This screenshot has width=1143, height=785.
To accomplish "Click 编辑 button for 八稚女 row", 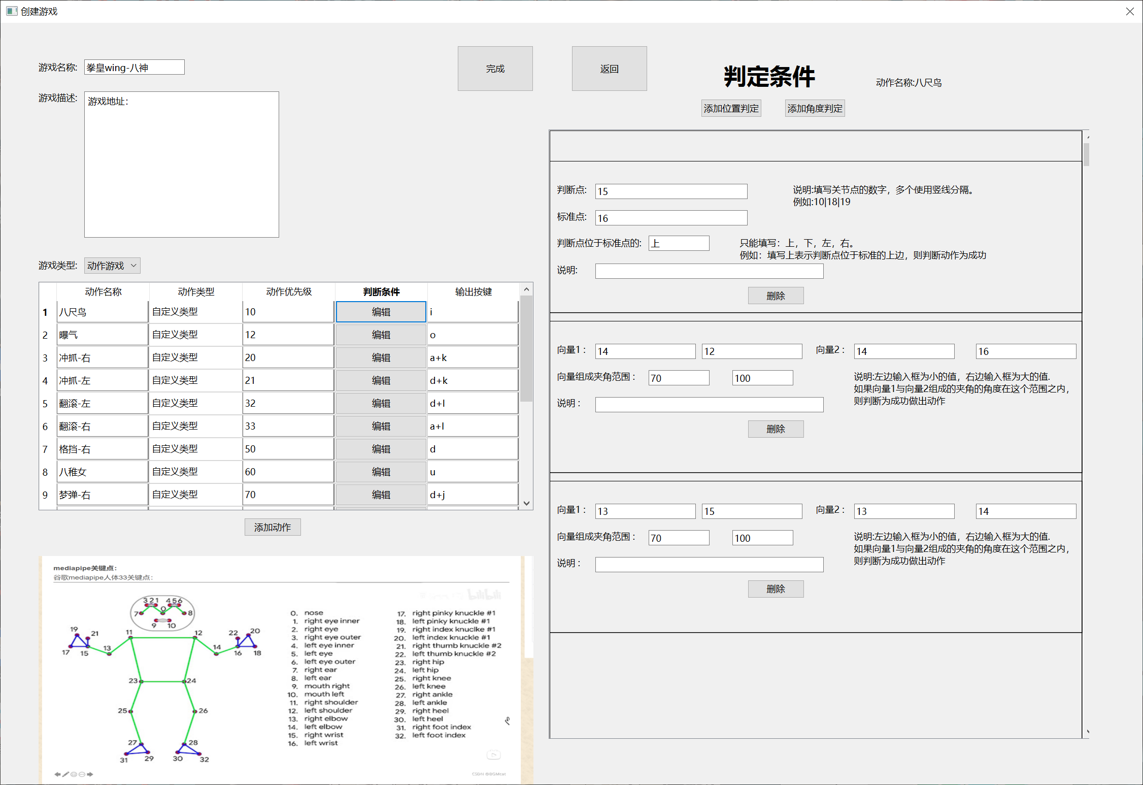I will pos(381,472).
